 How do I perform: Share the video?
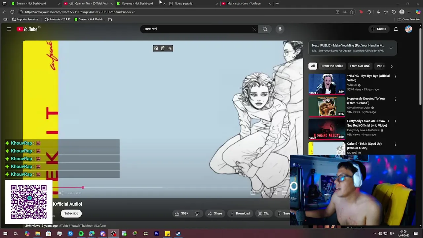point(215,214)
